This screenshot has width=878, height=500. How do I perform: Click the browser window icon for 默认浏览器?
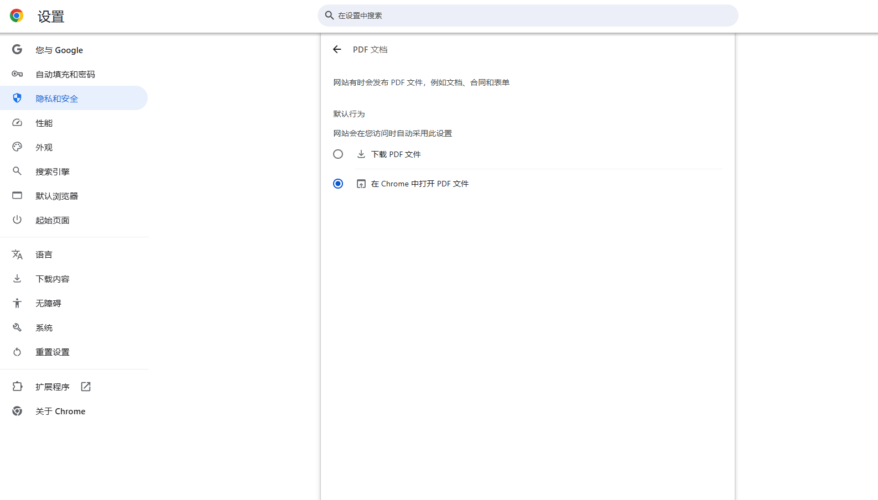tap(17, 196)
